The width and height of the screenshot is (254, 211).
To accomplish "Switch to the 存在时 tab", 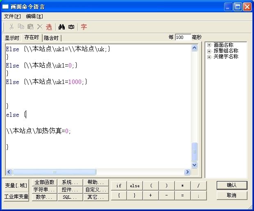I will click(32, 37).
